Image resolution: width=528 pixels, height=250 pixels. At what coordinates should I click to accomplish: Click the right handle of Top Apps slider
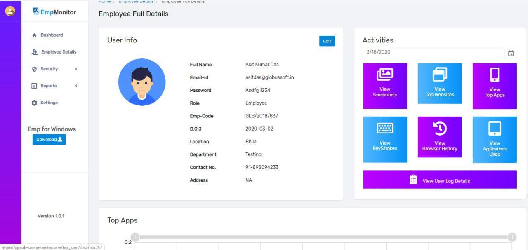click(x=512, y=237)
